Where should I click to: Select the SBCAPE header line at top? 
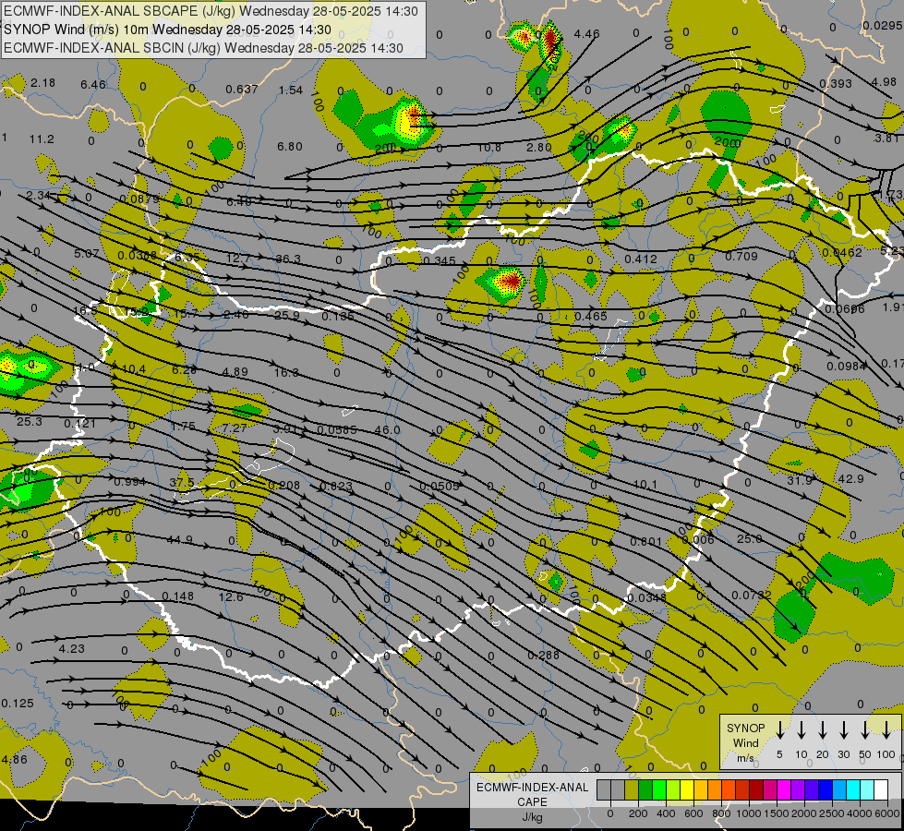point(211,11)
